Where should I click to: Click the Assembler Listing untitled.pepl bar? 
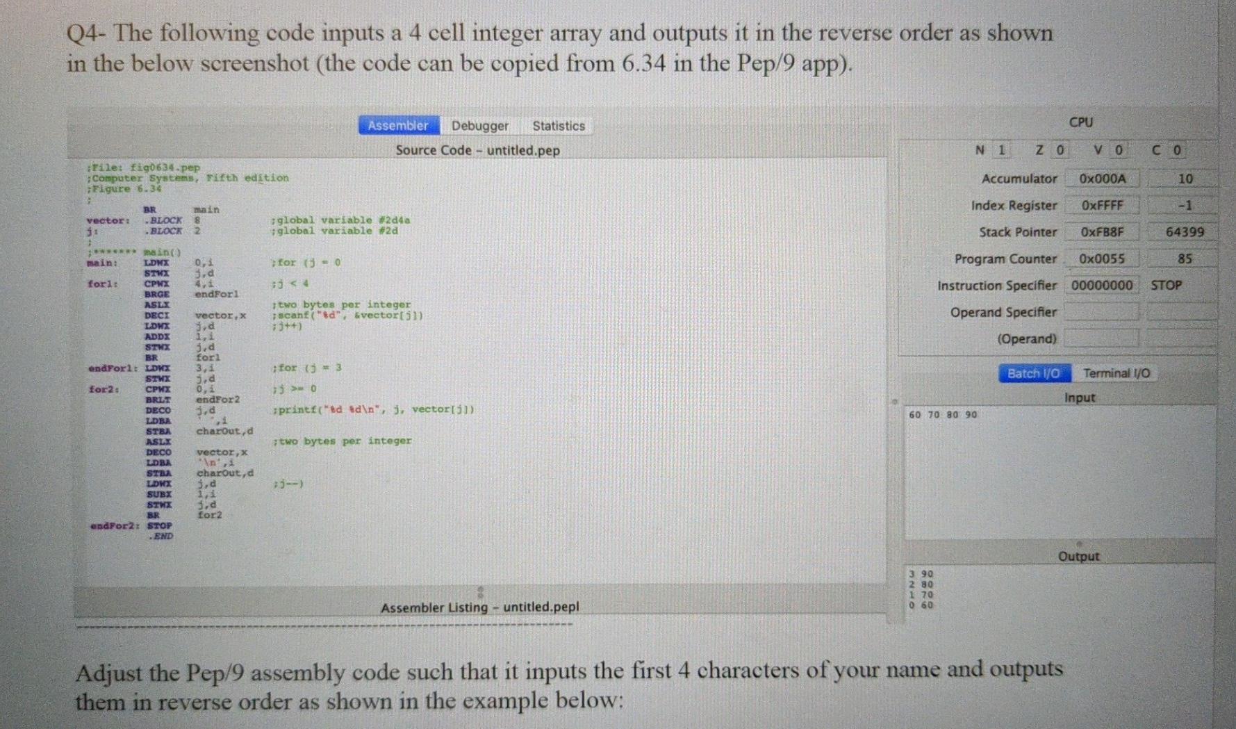[480, 607]
